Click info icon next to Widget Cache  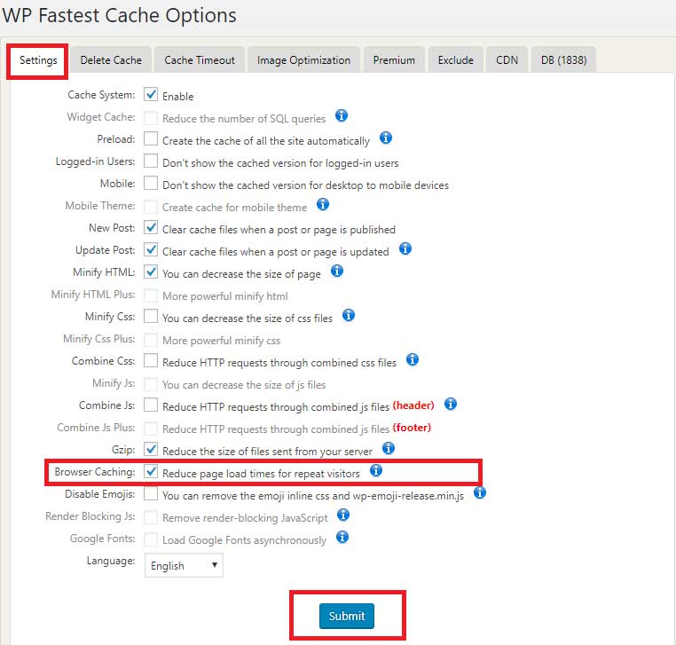pos(342,116)
